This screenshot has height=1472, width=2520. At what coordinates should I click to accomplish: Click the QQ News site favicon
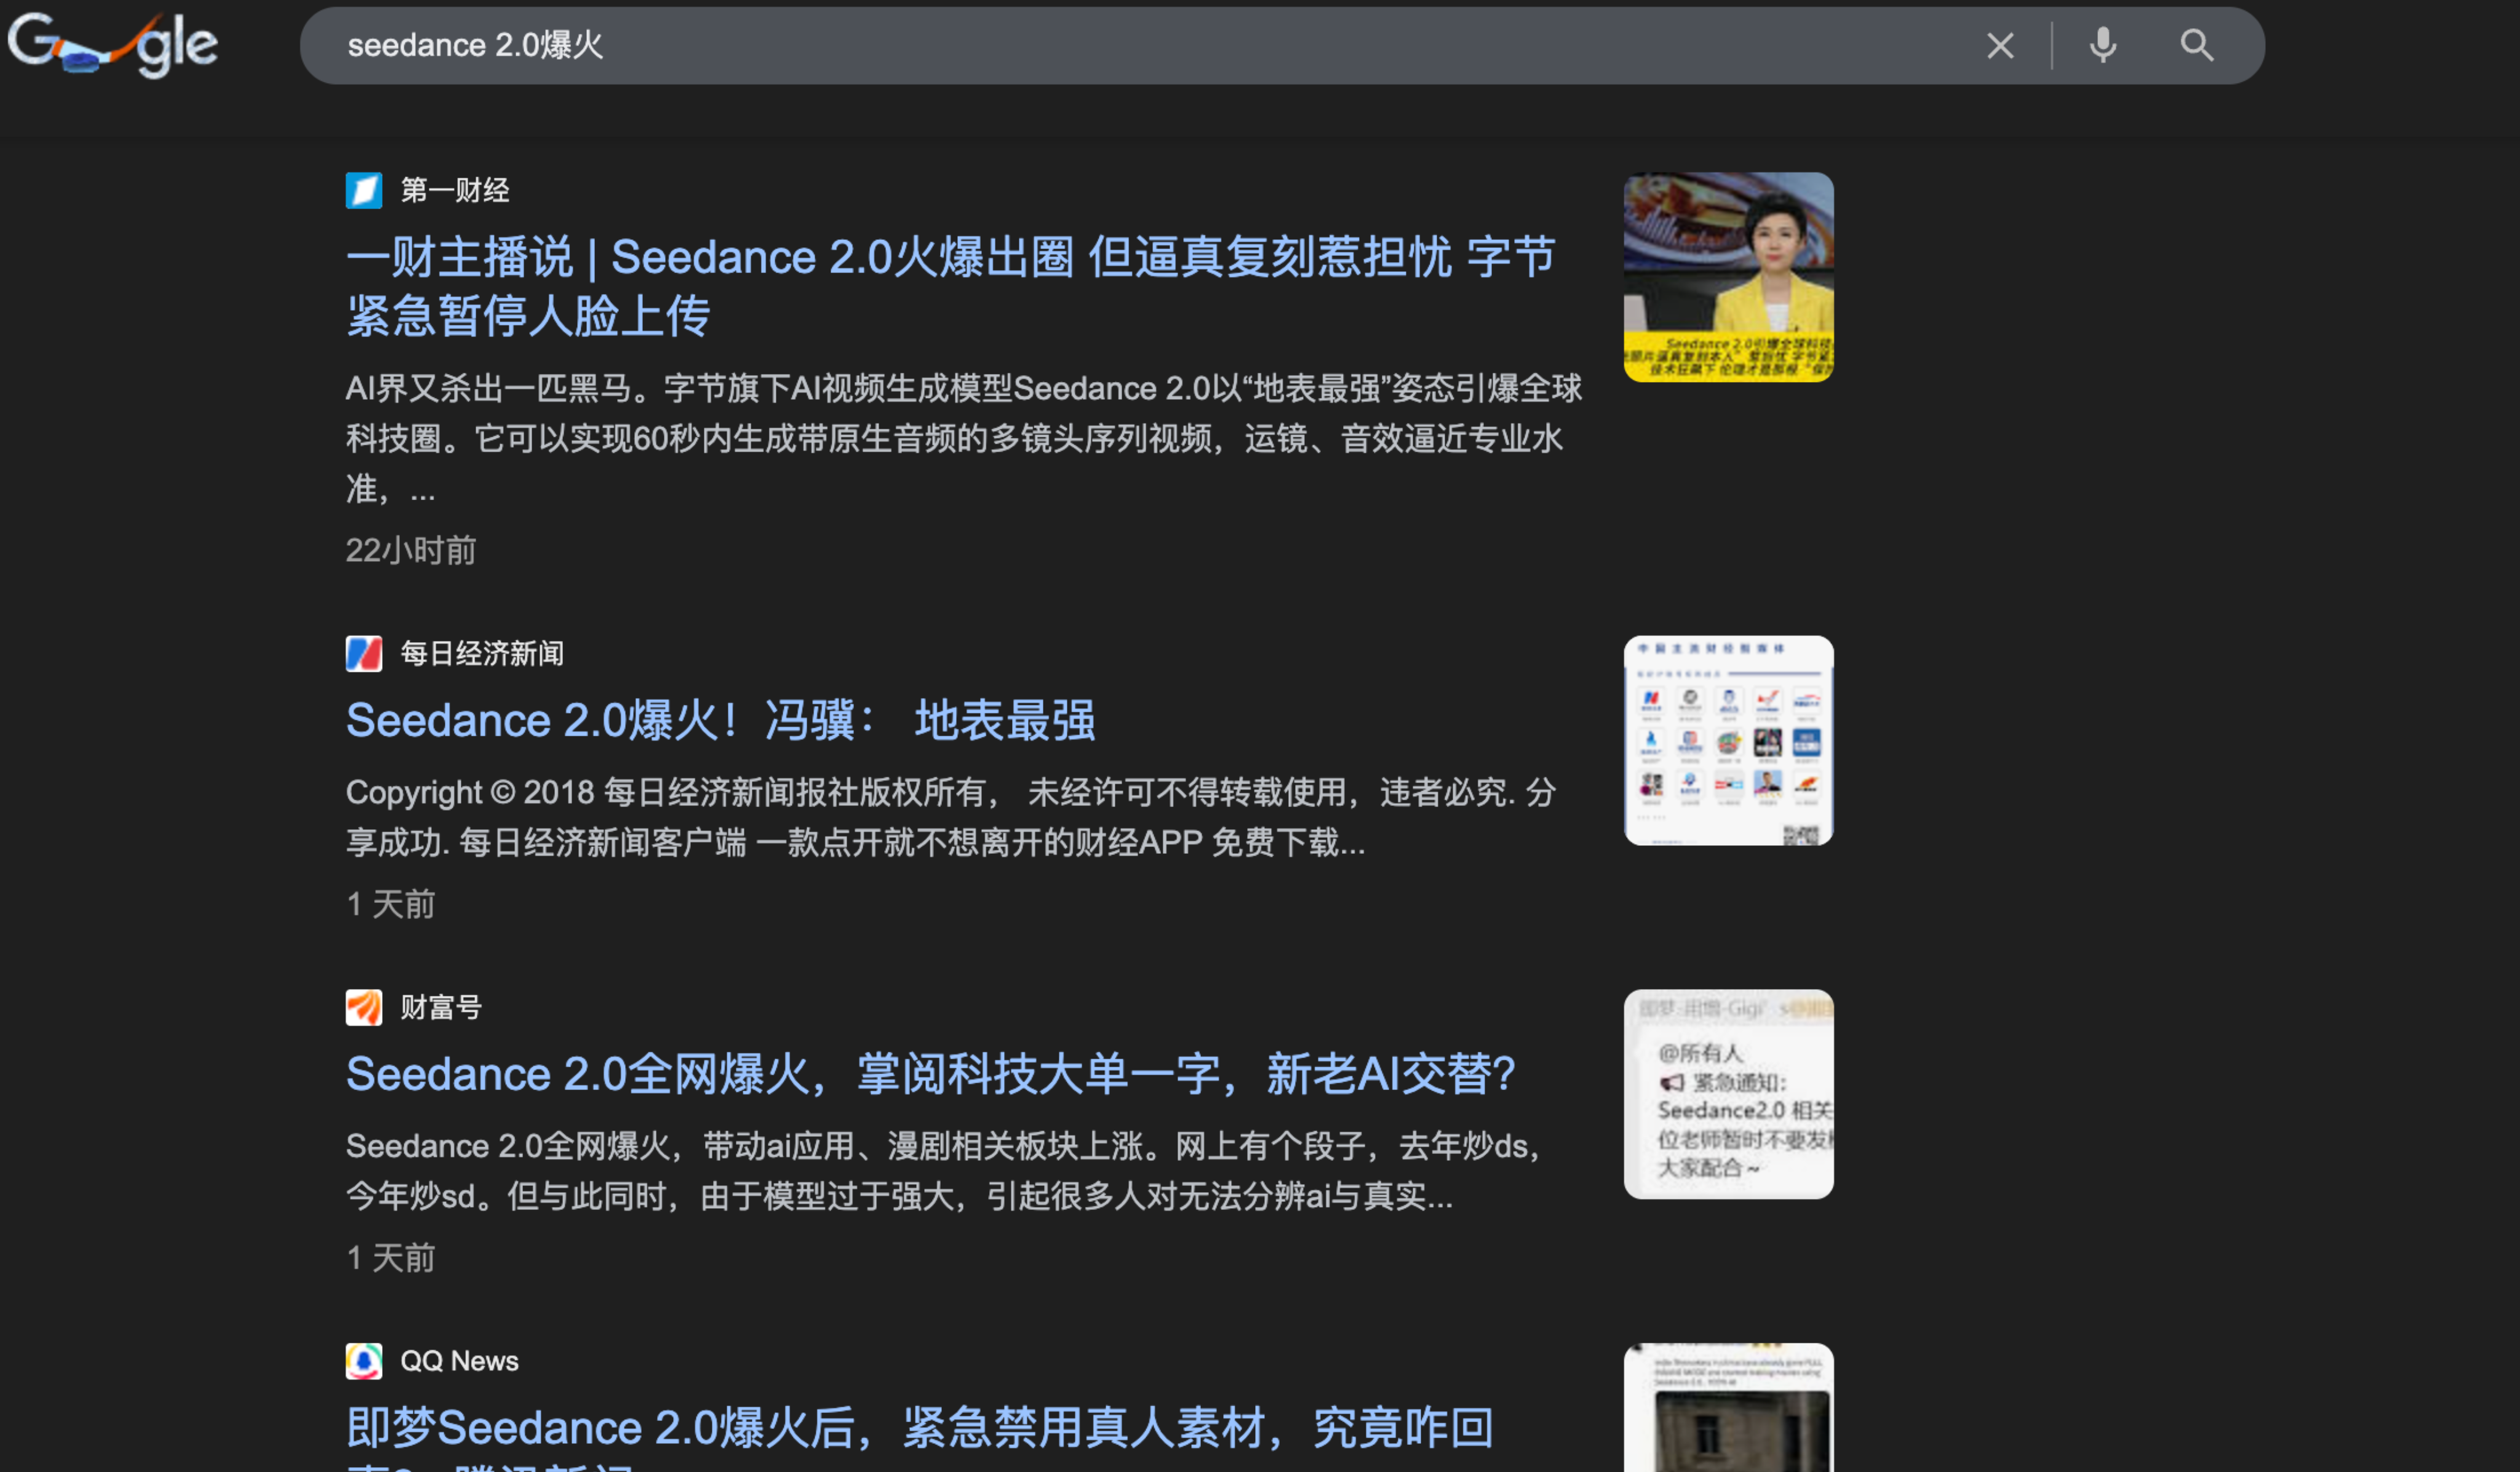click(x=364, y=1361)
